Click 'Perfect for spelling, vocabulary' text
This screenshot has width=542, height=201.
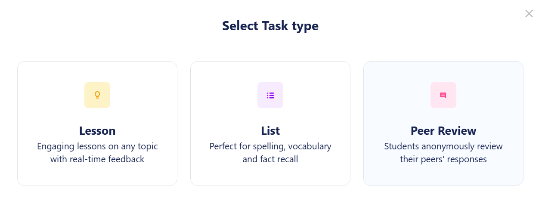(270, 146)
